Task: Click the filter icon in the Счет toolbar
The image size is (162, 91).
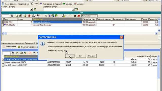Action: [12, 16]
